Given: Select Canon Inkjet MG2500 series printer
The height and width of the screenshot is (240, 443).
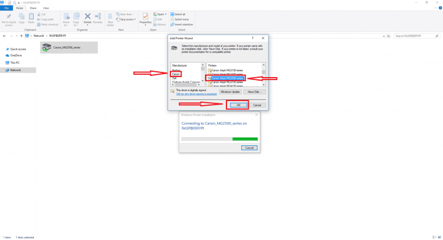Looking at the screenshot, I should 225,78.
